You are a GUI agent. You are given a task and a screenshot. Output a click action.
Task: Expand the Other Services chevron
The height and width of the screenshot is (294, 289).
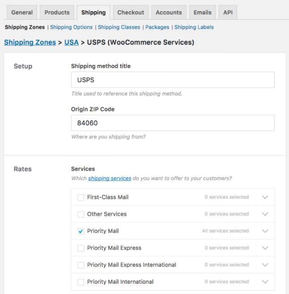click(x=265, y=214)
